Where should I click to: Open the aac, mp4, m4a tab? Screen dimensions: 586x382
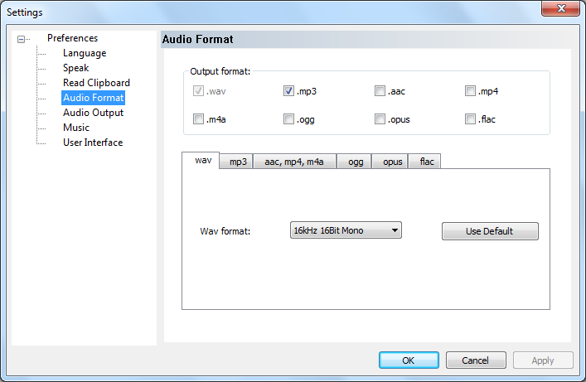pos(294,162)
